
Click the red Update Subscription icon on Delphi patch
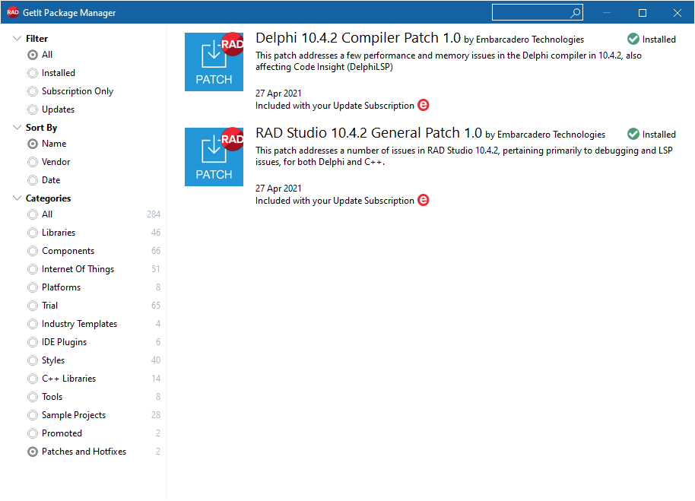click(x=423, y=105)
